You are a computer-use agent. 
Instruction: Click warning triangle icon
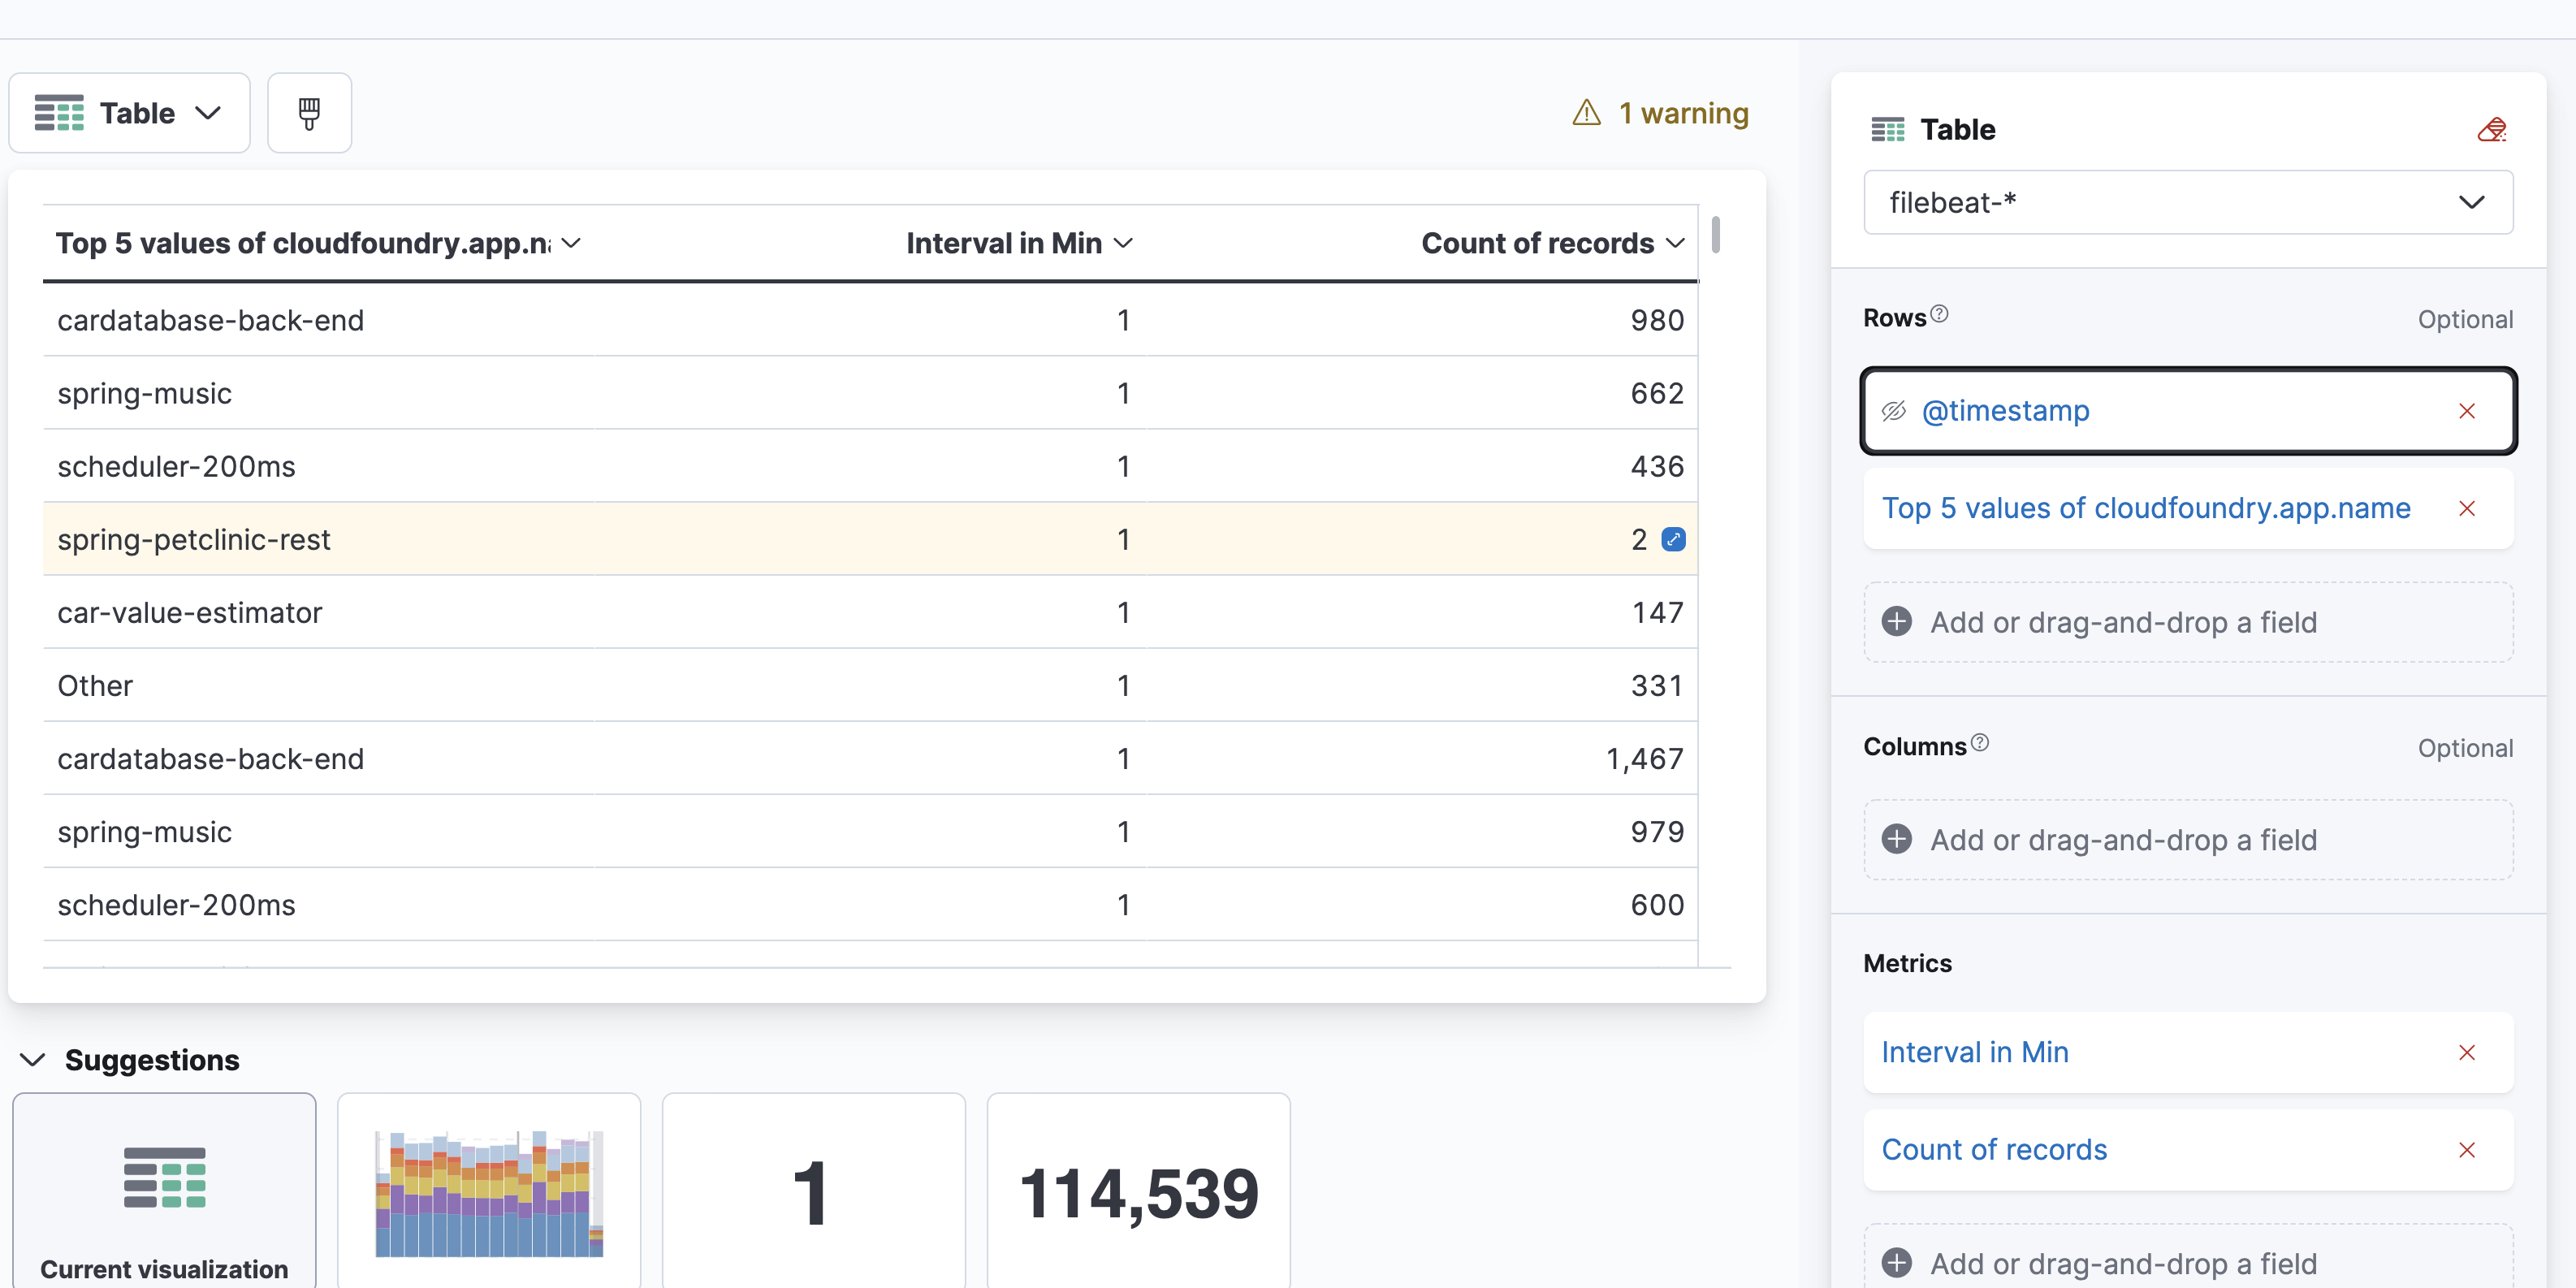[x=1586, y=113]
